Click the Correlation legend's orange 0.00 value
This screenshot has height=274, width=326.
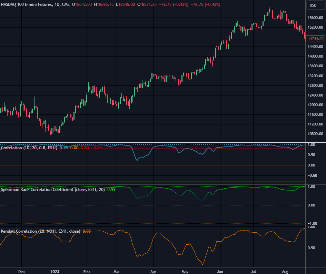point(74,148)
